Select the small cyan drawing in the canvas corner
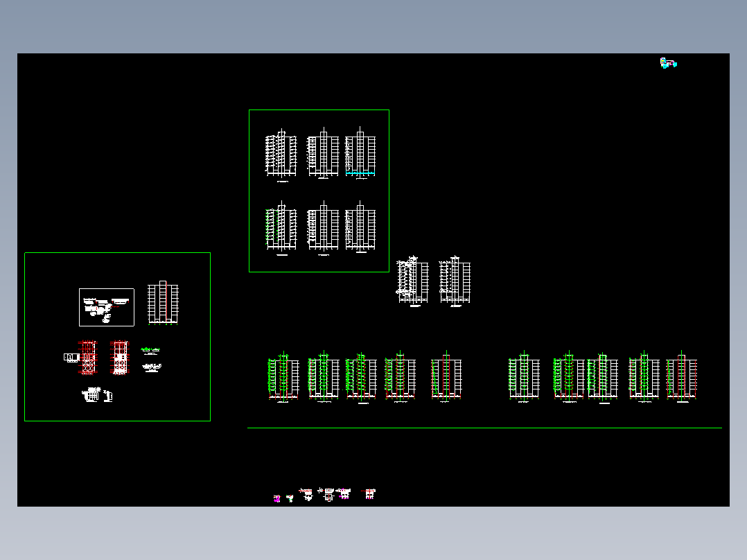This screenshot has height=560, width=747. pos(669,63)
